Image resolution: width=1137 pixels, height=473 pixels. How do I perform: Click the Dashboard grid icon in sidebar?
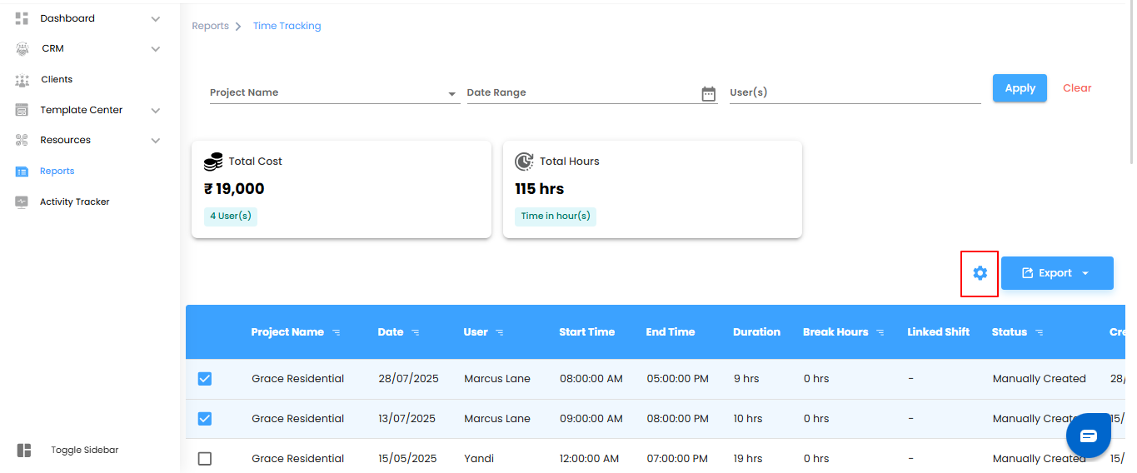click(x=22, y=18)
